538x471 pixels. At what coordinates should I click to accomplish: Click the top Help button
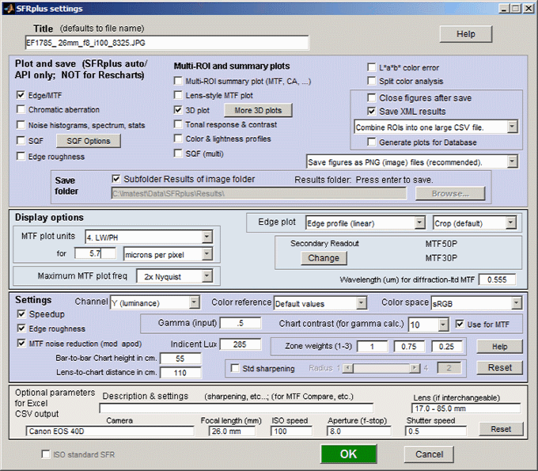[465, 34]
